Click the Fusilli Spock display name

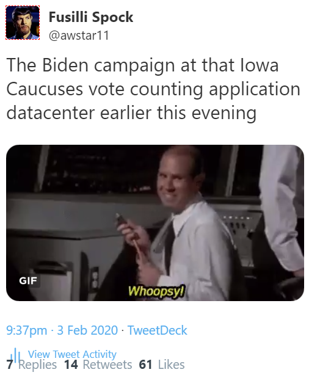point(91,17)
